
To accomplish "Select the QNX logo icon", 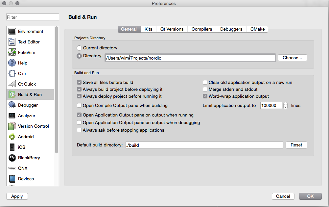I will coord(12,168).
